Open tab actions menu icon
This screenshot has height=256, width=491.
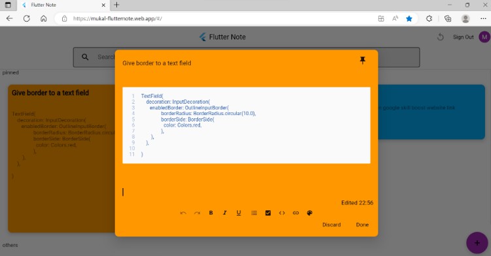click(8, 5)
